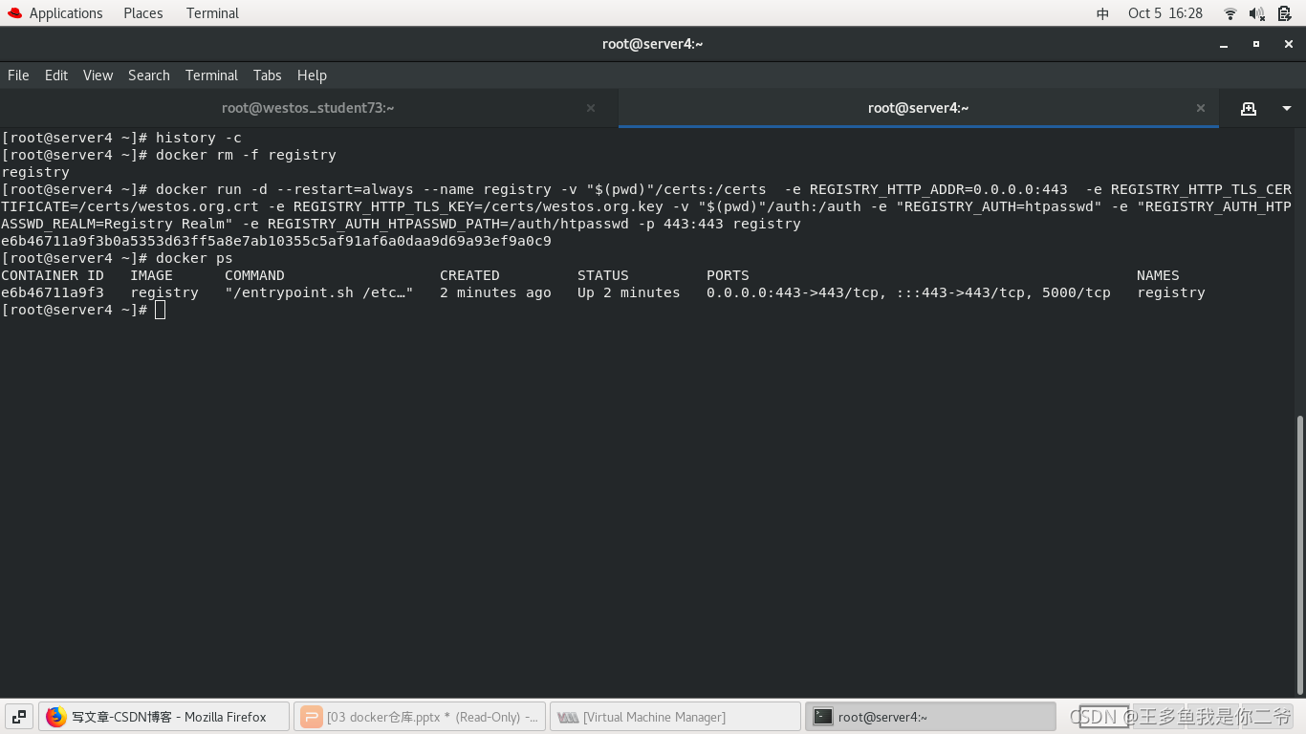Open the Terminal menu in the menu bar
Screen dimensions: 1306x734
coord(211,76)
